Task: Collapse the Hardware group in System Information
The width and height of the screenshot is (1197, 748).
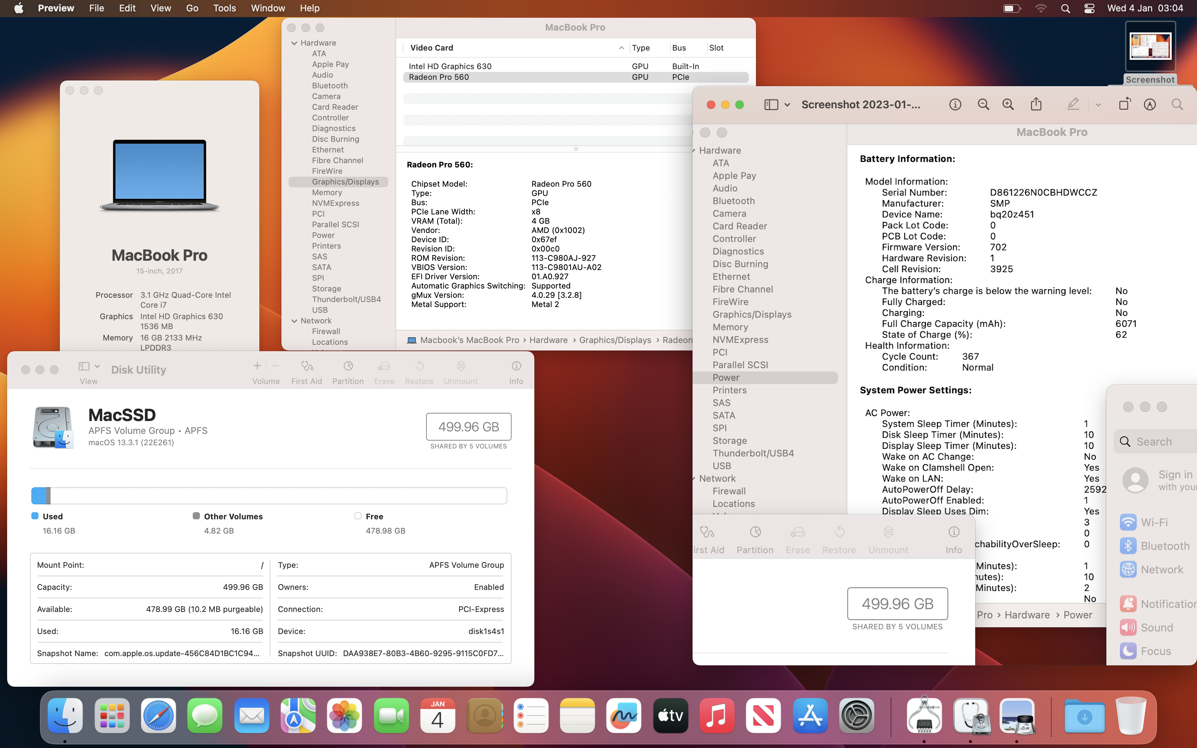Action: (294, 43)
